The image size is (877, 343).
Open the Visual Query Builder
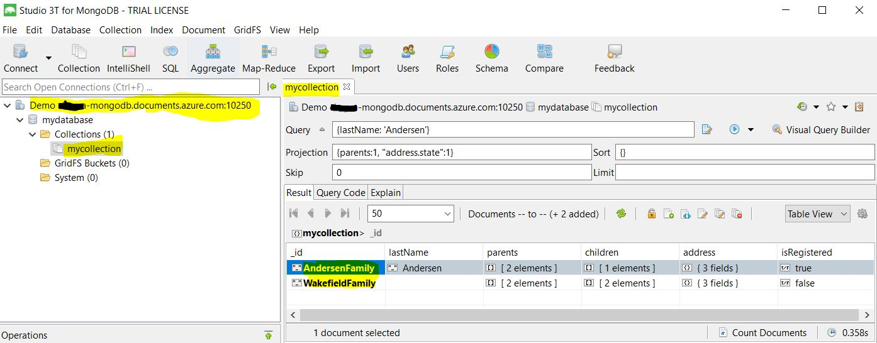click(x=821, y=129)
